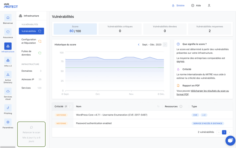Click the Aide question mark icon
236x148 pixels.
[193, 5]
